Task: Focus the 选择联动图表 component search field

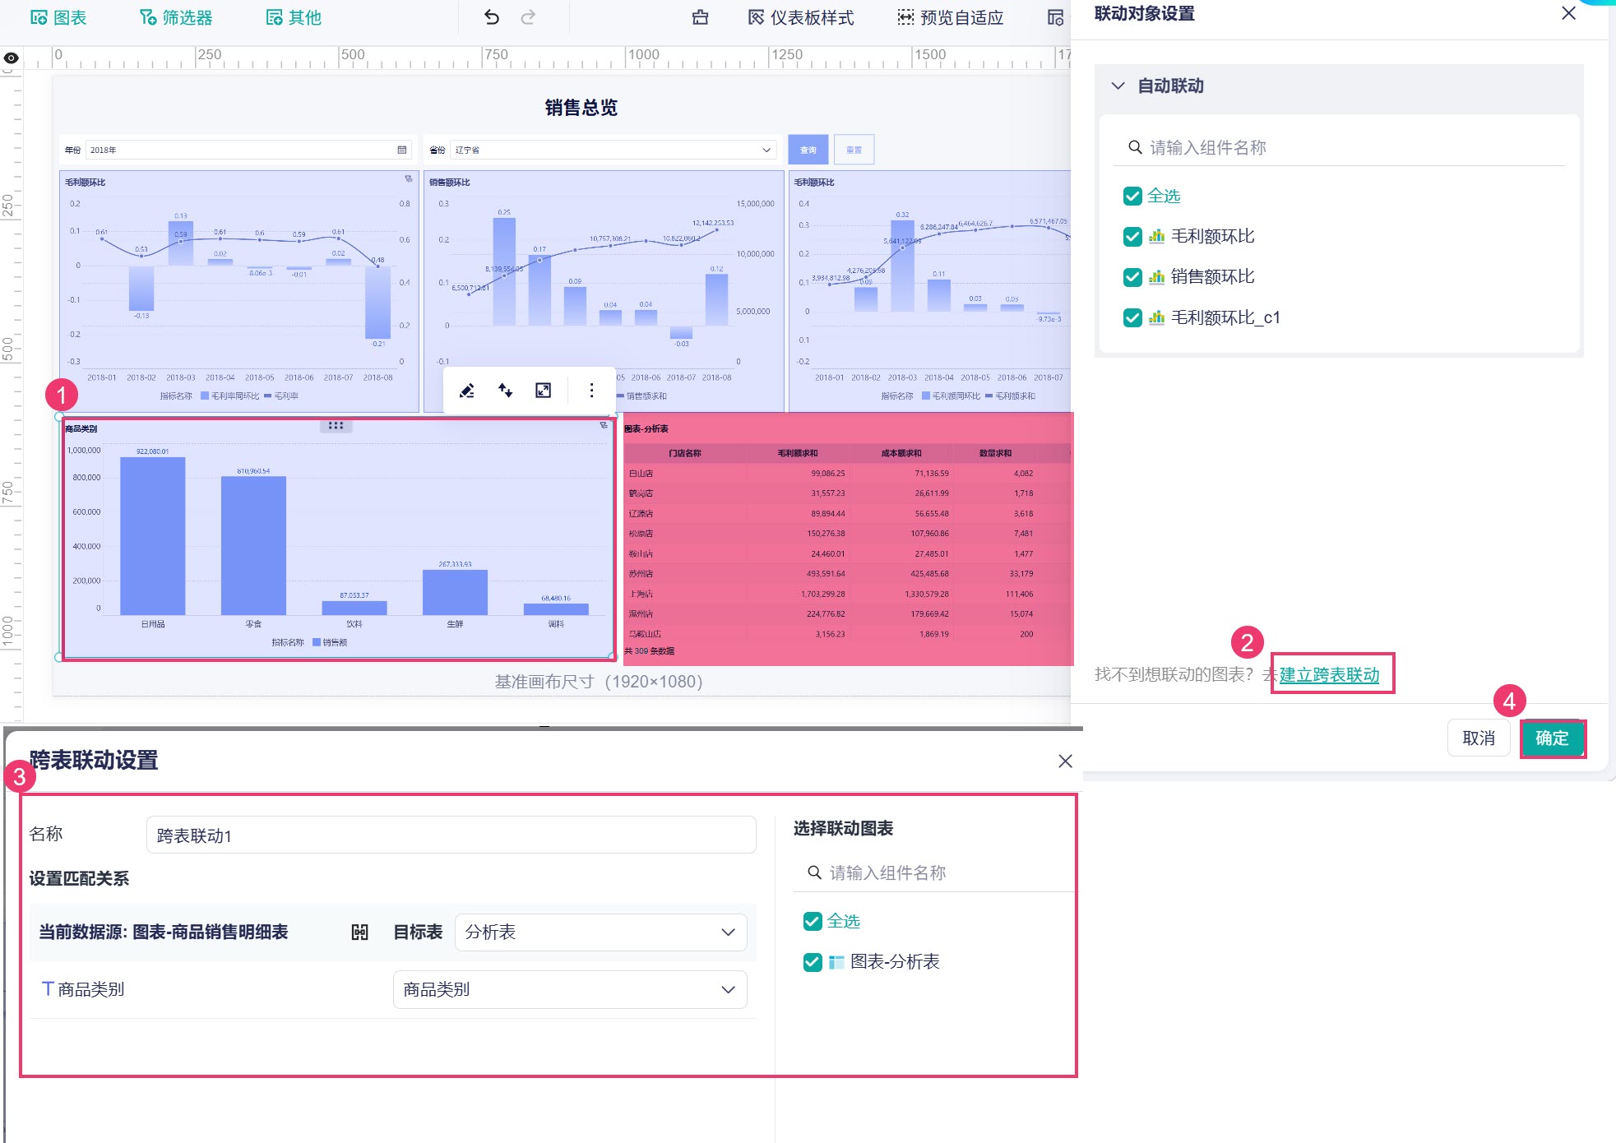Action: coord(934,872)
